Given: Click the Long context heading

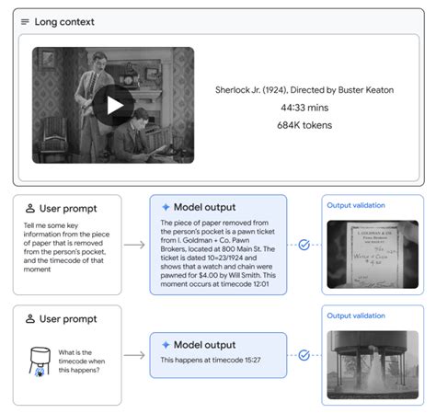Looking at the screenshot, I should pos(64,22).
